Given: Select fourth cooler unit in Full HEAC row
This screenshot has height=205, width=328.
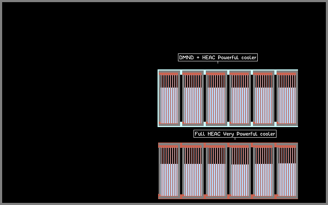Looking at the screenshot, I should [240, 171].
